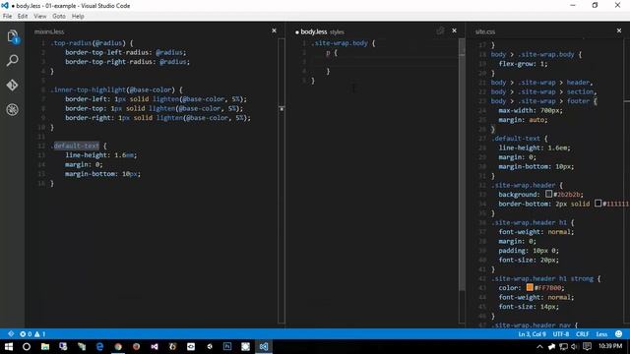Click Ln 3, Col 9 in status bar
The width and height of the screenshot is (630, 354).
[x=532, y=334]
